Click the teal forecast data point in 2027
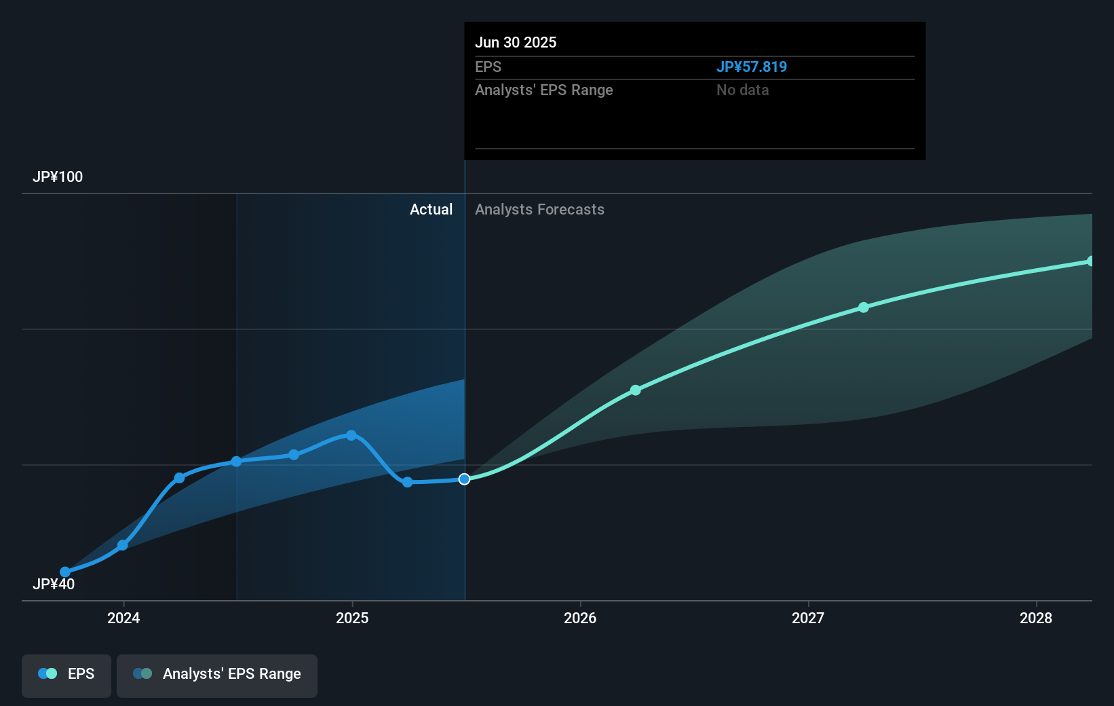This screenshot has width=1114, height=706. click(x=863, y=308)
